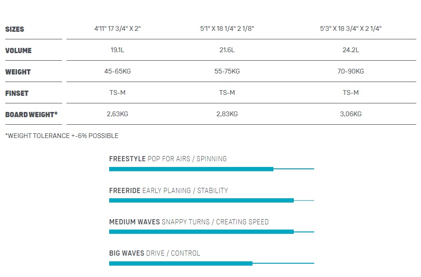This screenshot has height=277, width=421.
Task: Click the 5'1" X 18 1/4" 2 1/8" size
Action: (x=227, y=28)
